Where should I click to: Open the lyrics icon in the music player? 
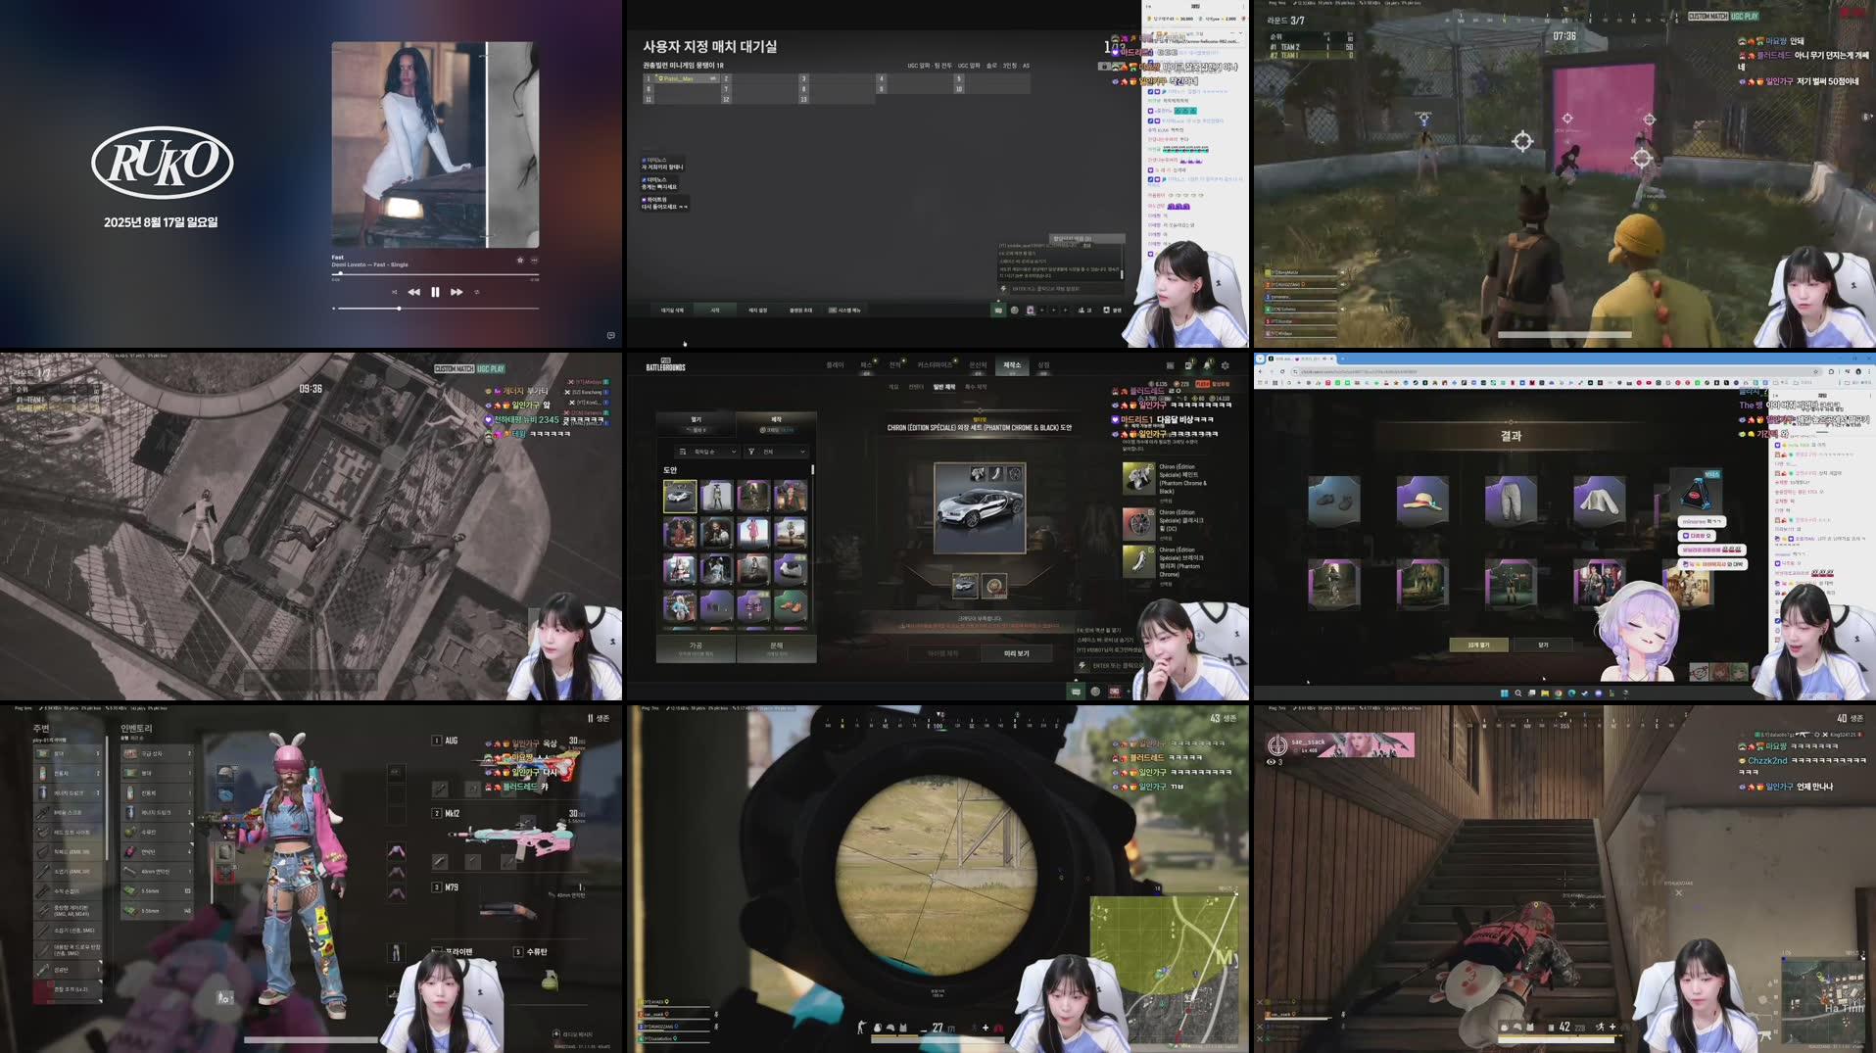click(610, 335)
